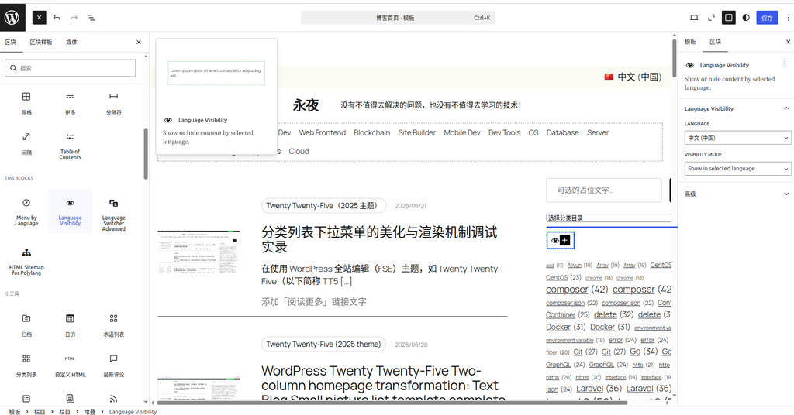794x415 pixels.
Task: Open the Mobile Dev navigation link
Action: coord(462,132)
